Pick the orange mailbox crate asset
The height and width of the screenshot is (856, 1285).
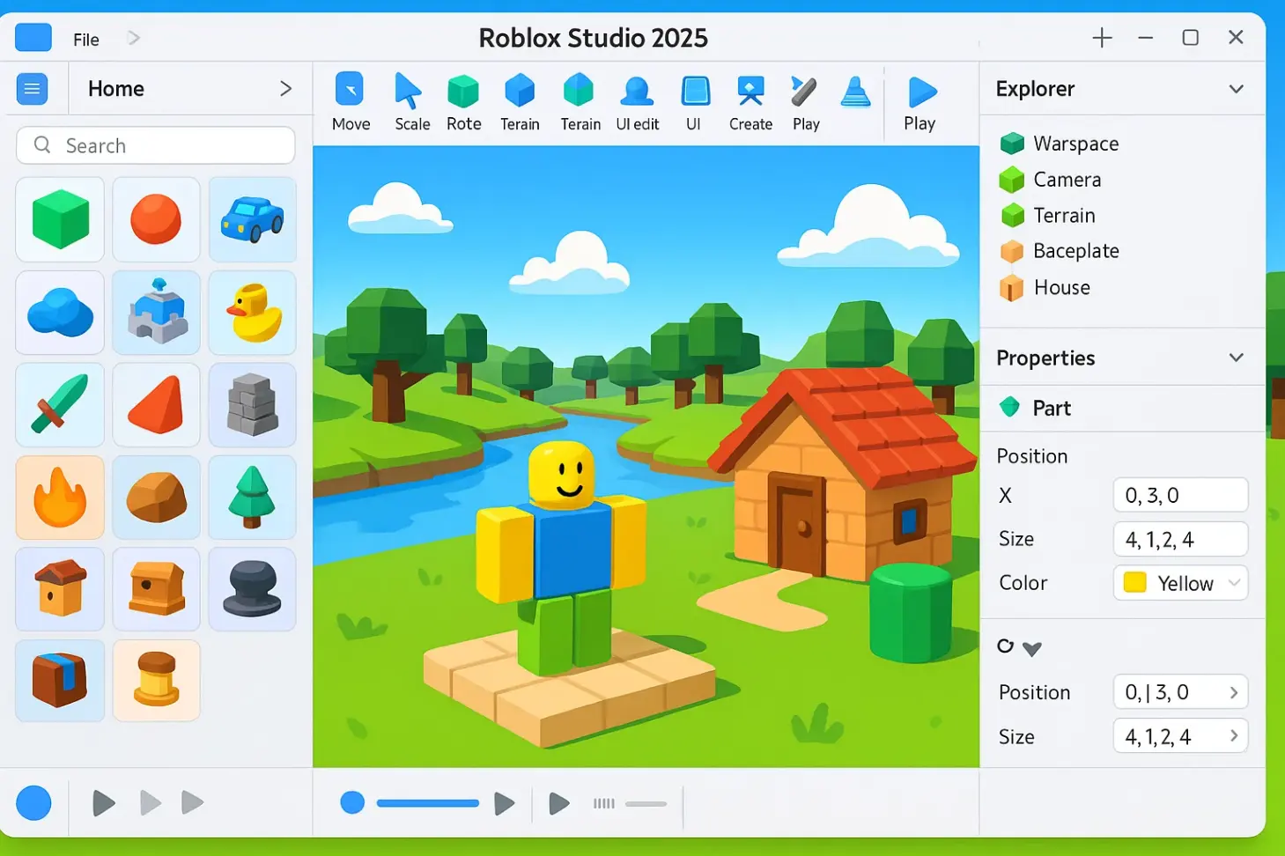[156, 589]
